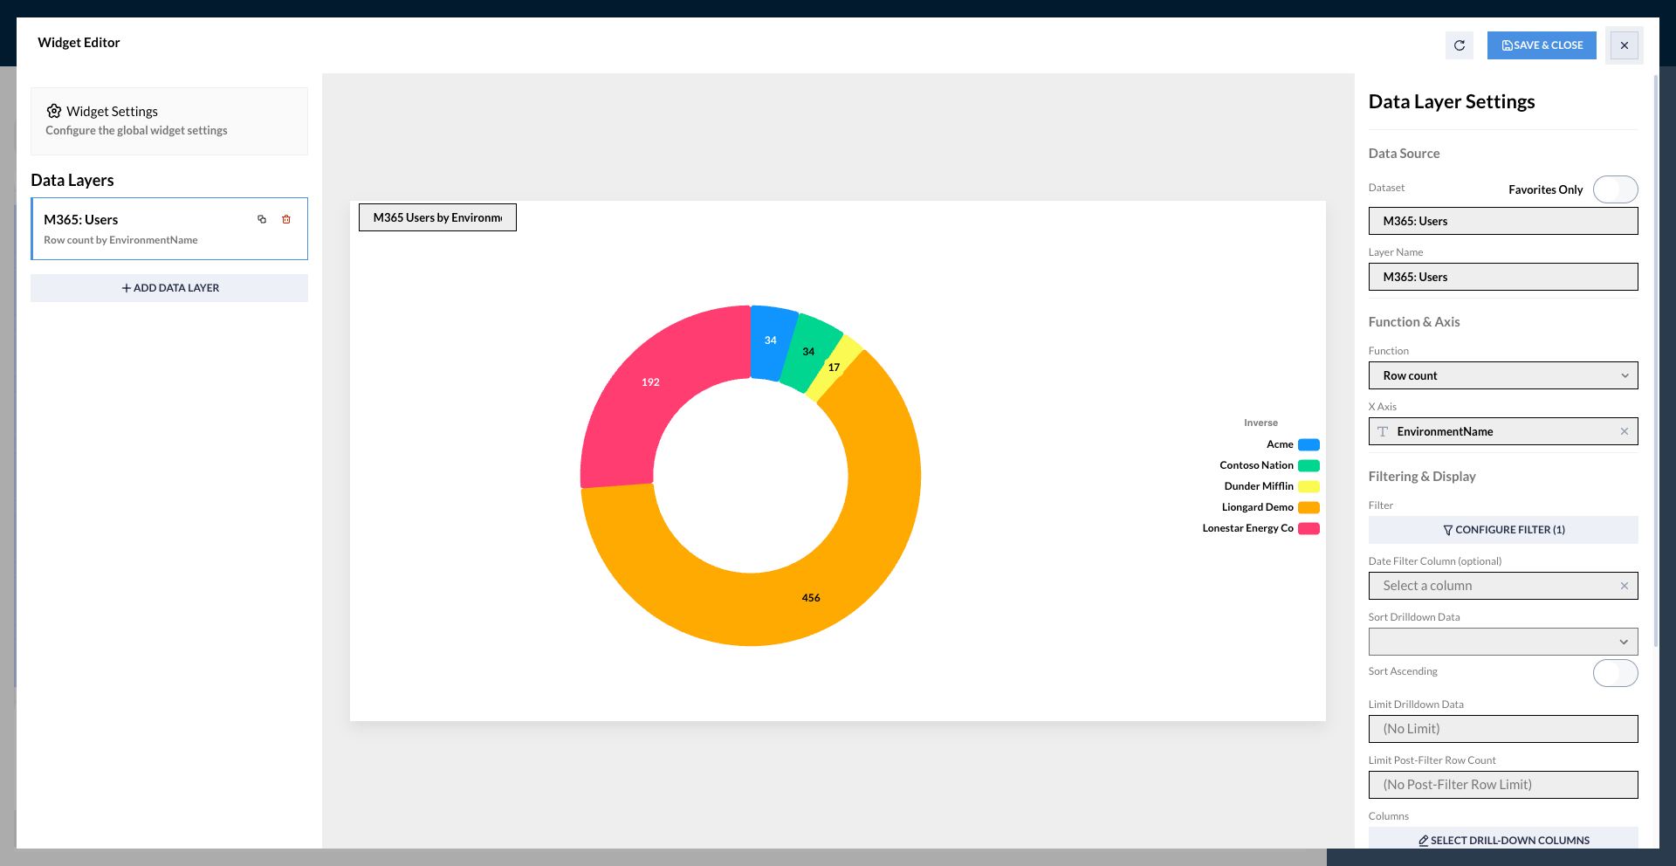Screen dimensions: 1676x866
Task: Click the refresh widget icon
Action: click(1460, 45)
